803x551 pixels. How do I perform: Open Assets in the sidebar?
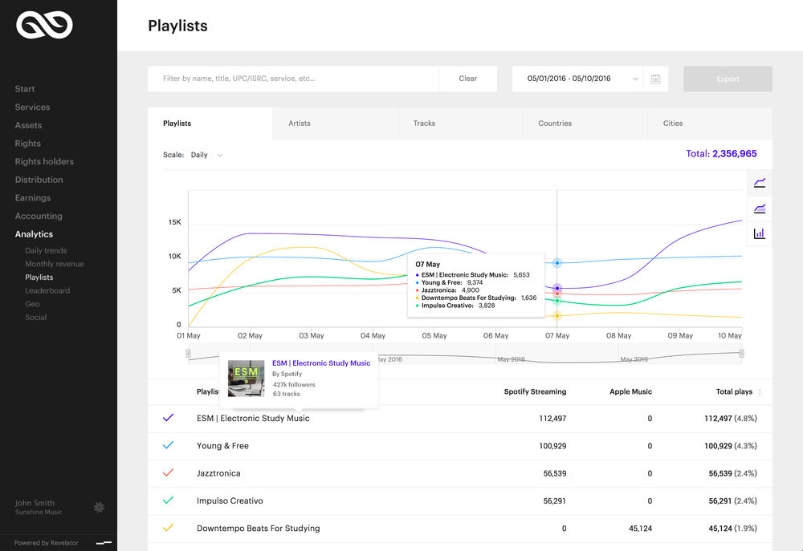click(28, 125)
